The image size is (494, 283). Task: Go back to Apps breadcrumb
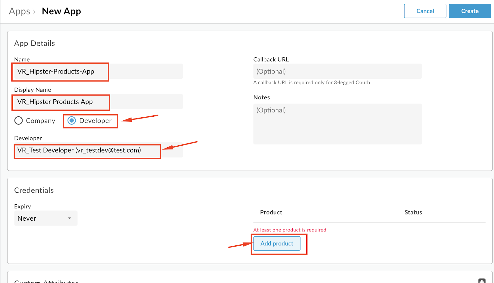[x=19, y=11]
